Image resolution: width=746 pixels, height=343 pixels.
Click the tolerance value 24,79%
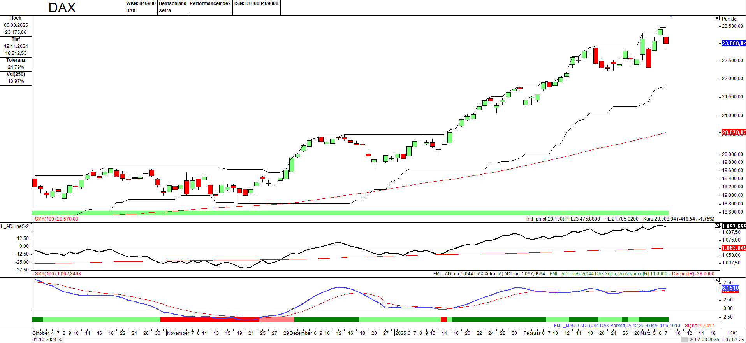coord(16,67)
